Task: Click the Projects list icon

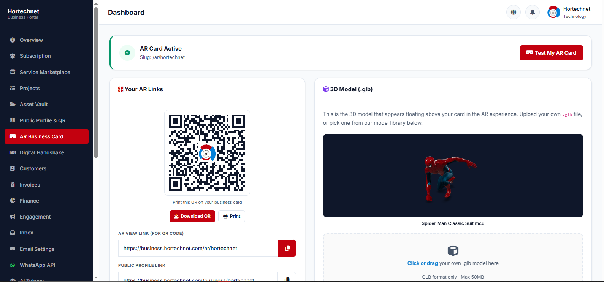Action: [x=13, y=88]
